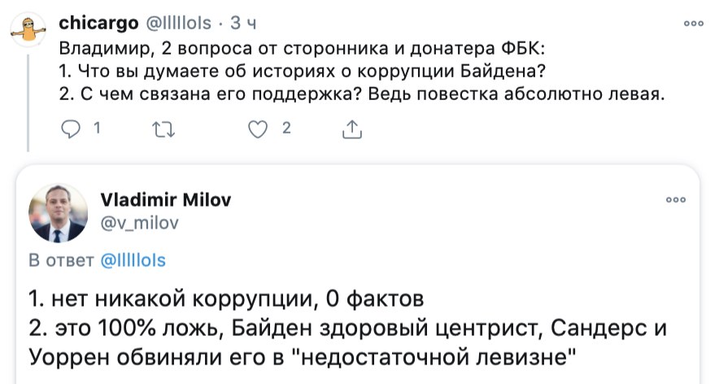Click the like count '2' on chicargo's tweet
This screenshot has width=719, height=384.
tap(285, 128)
